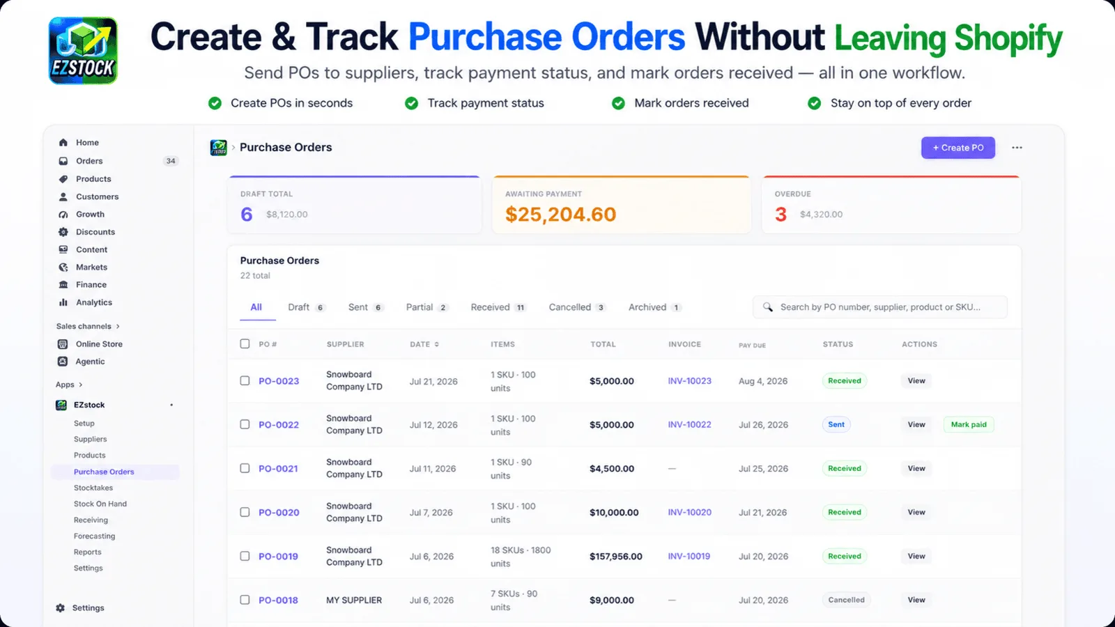The image size is (1115, 627).
Task: Click the search magnifier icon
Action: [767, 307]
